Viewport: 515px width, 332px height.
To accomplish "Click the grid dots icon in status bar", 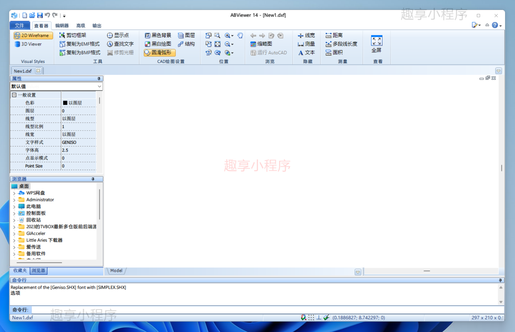I will click(x=311, y=317).
